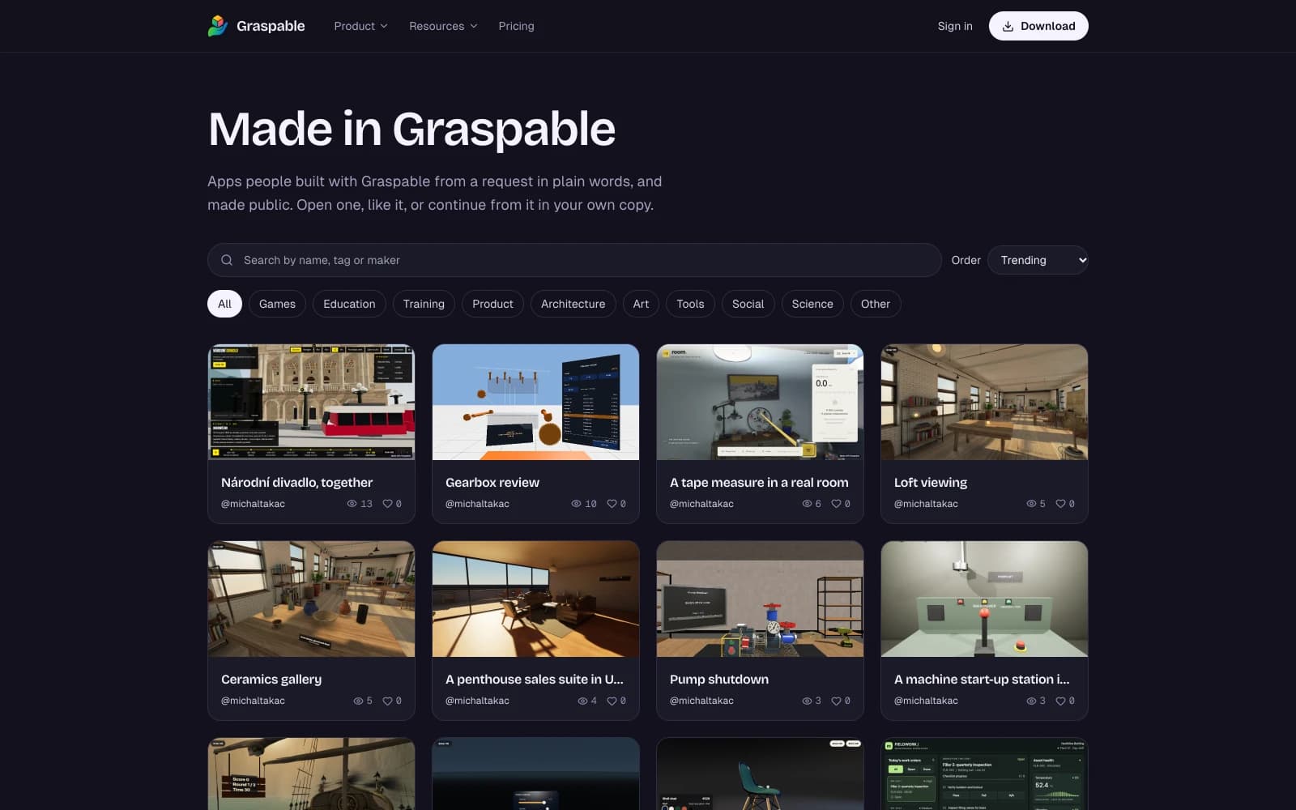Click the heart icon on Gearbox review
The width and height of the screenshot is (1296, 810).
click(612, 504)
